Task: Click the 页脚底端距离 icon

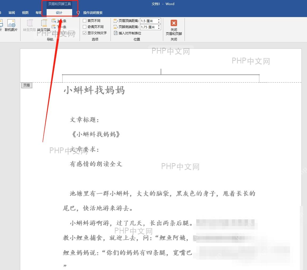Action: click(116, 27)
